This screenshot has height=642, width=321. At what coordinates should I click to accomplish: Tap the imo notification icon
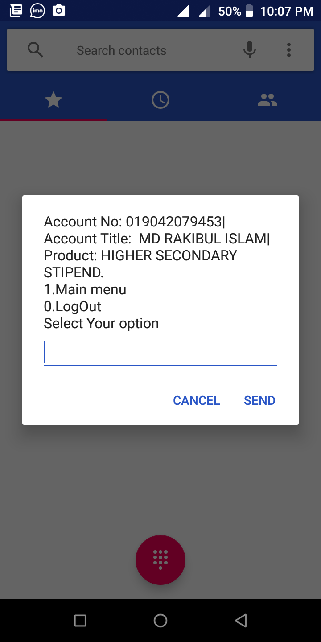point(37,11)
